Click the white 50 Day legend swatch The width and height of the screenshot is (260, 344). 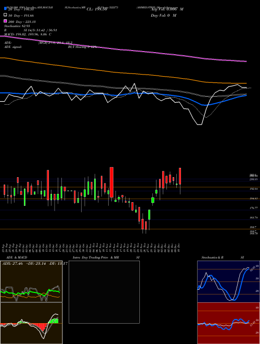[x=5, y=15]
